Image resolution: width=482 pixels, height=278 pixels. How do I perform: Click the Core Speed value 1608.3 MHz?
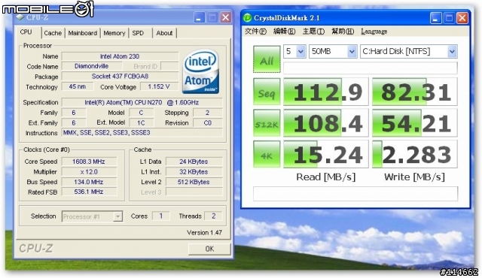click(x=89, y=162)
